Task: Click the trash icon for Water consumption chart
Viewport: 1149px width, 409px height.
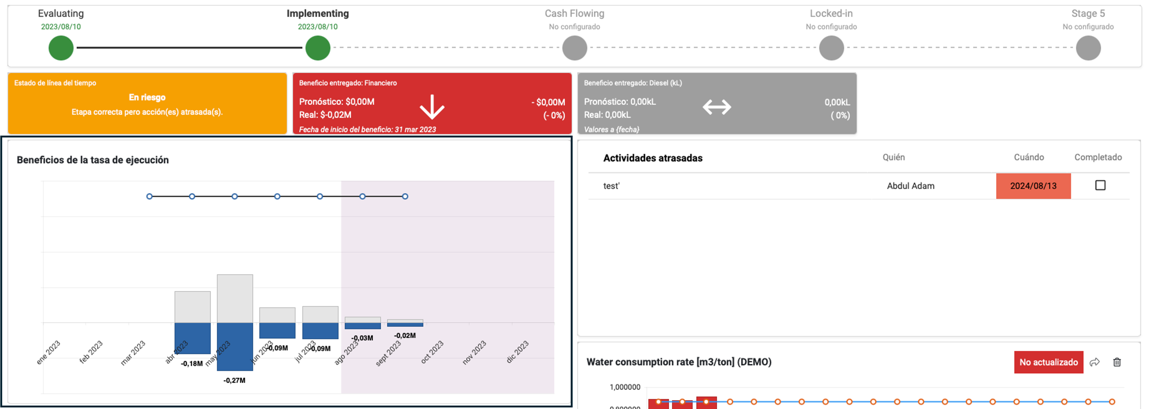Action: click(x=1117, y=362)
